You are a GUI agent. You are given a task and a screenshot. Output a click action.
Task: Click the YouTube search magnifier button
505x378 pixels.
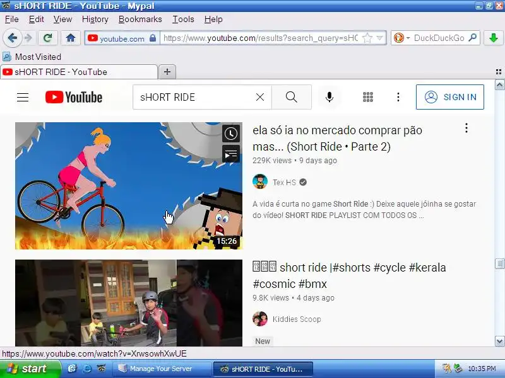tap(292, 97)
